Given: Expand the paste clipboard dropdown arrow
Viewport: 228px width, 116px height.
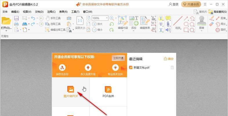Looking at the screenshot, I should (x=73, y=24).
